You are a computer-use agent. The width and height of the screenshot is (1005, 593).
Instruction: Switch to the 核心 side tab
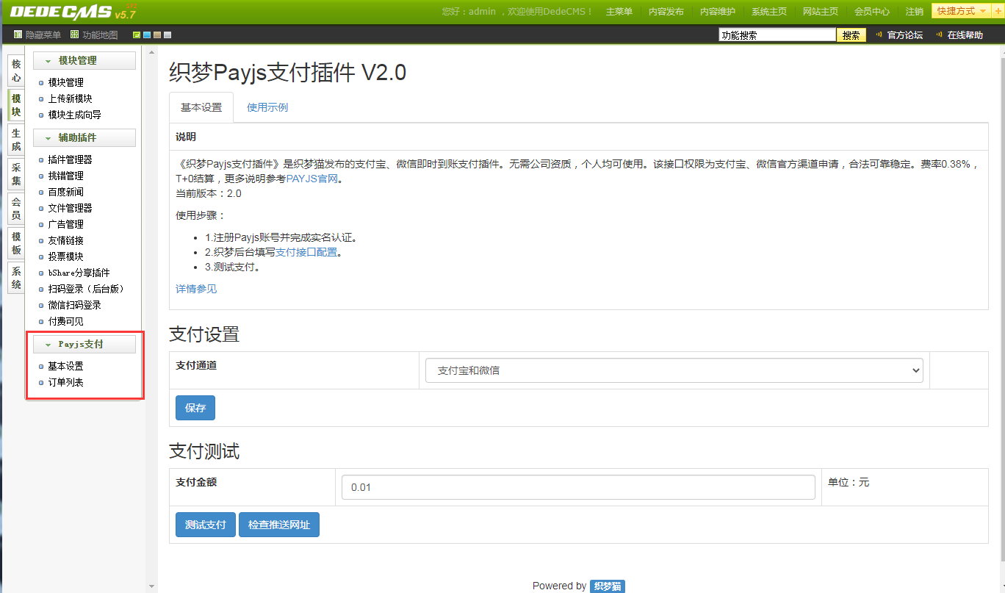pos(16,71)
